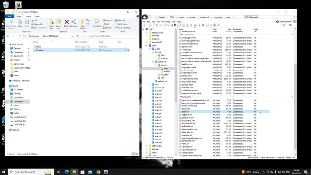
Task: Collapse the XML text file group
Action: (292, 97)
